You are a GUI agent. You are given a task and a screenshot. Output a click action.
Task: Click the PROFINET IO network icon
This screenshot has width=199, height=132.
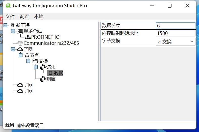tap(28, 37)
